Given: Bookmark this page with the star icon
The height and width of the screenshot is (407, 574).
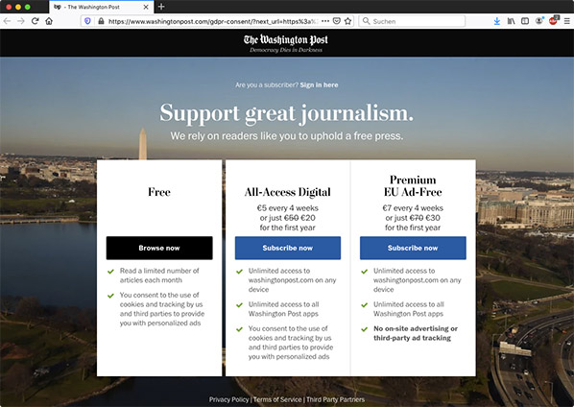Looking at the screenshot, I should 348,21.
